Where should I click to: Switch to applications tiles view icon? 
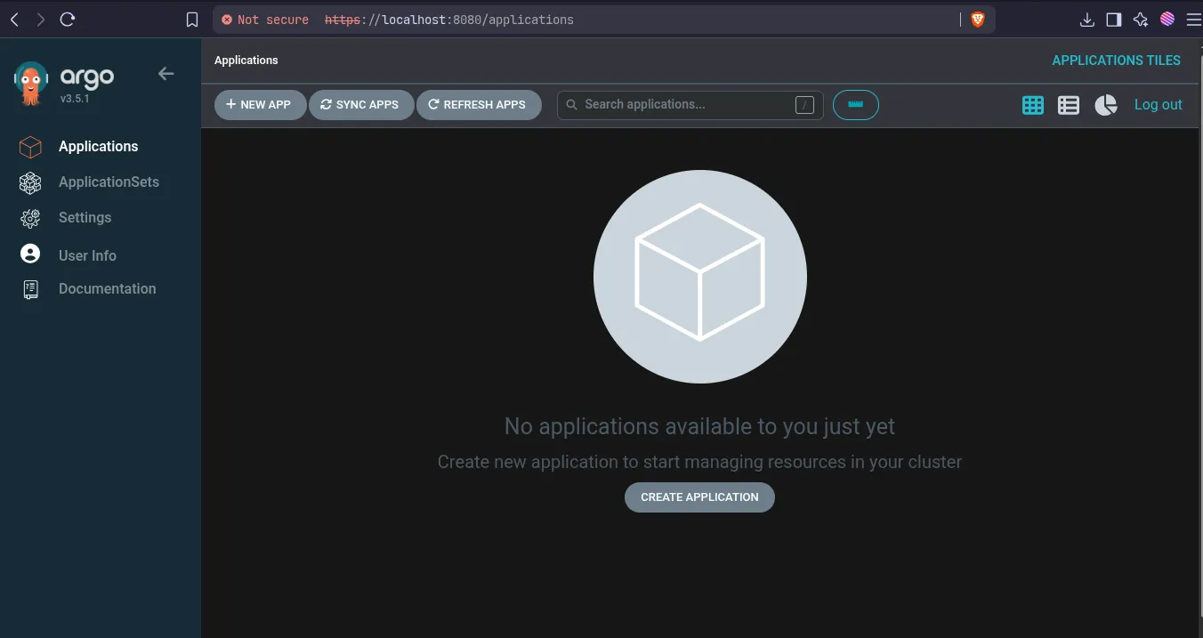(x=1033, y=105)
